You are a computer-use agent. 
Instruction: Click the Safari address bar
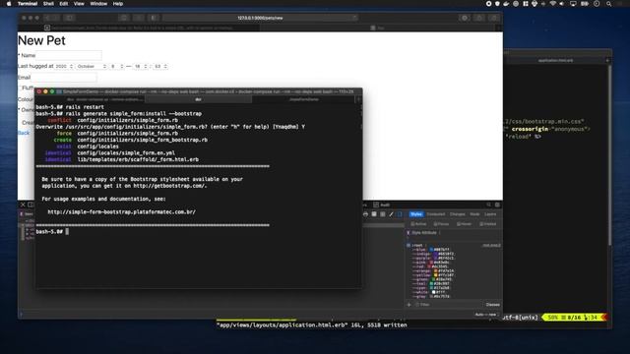pyautogui.click(x=260, y=18)
